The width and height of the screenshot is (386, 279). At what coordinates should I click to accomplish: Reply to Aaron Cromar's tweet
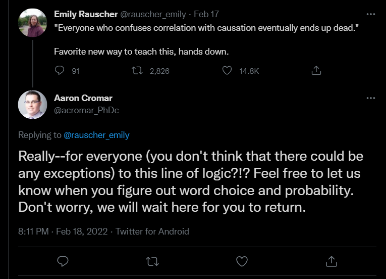pos(63,261)
